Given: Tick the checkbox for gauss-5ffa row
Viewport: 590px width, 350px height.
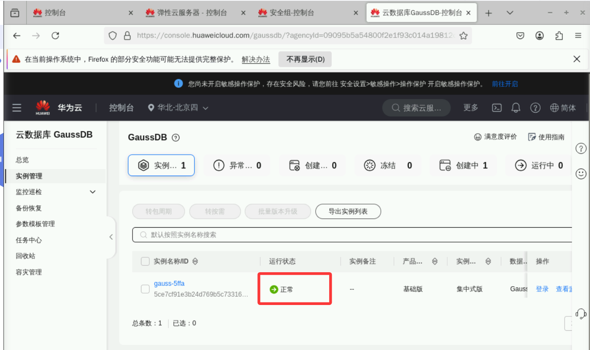Looking at the screenshot, I should (x=145, y=289).
